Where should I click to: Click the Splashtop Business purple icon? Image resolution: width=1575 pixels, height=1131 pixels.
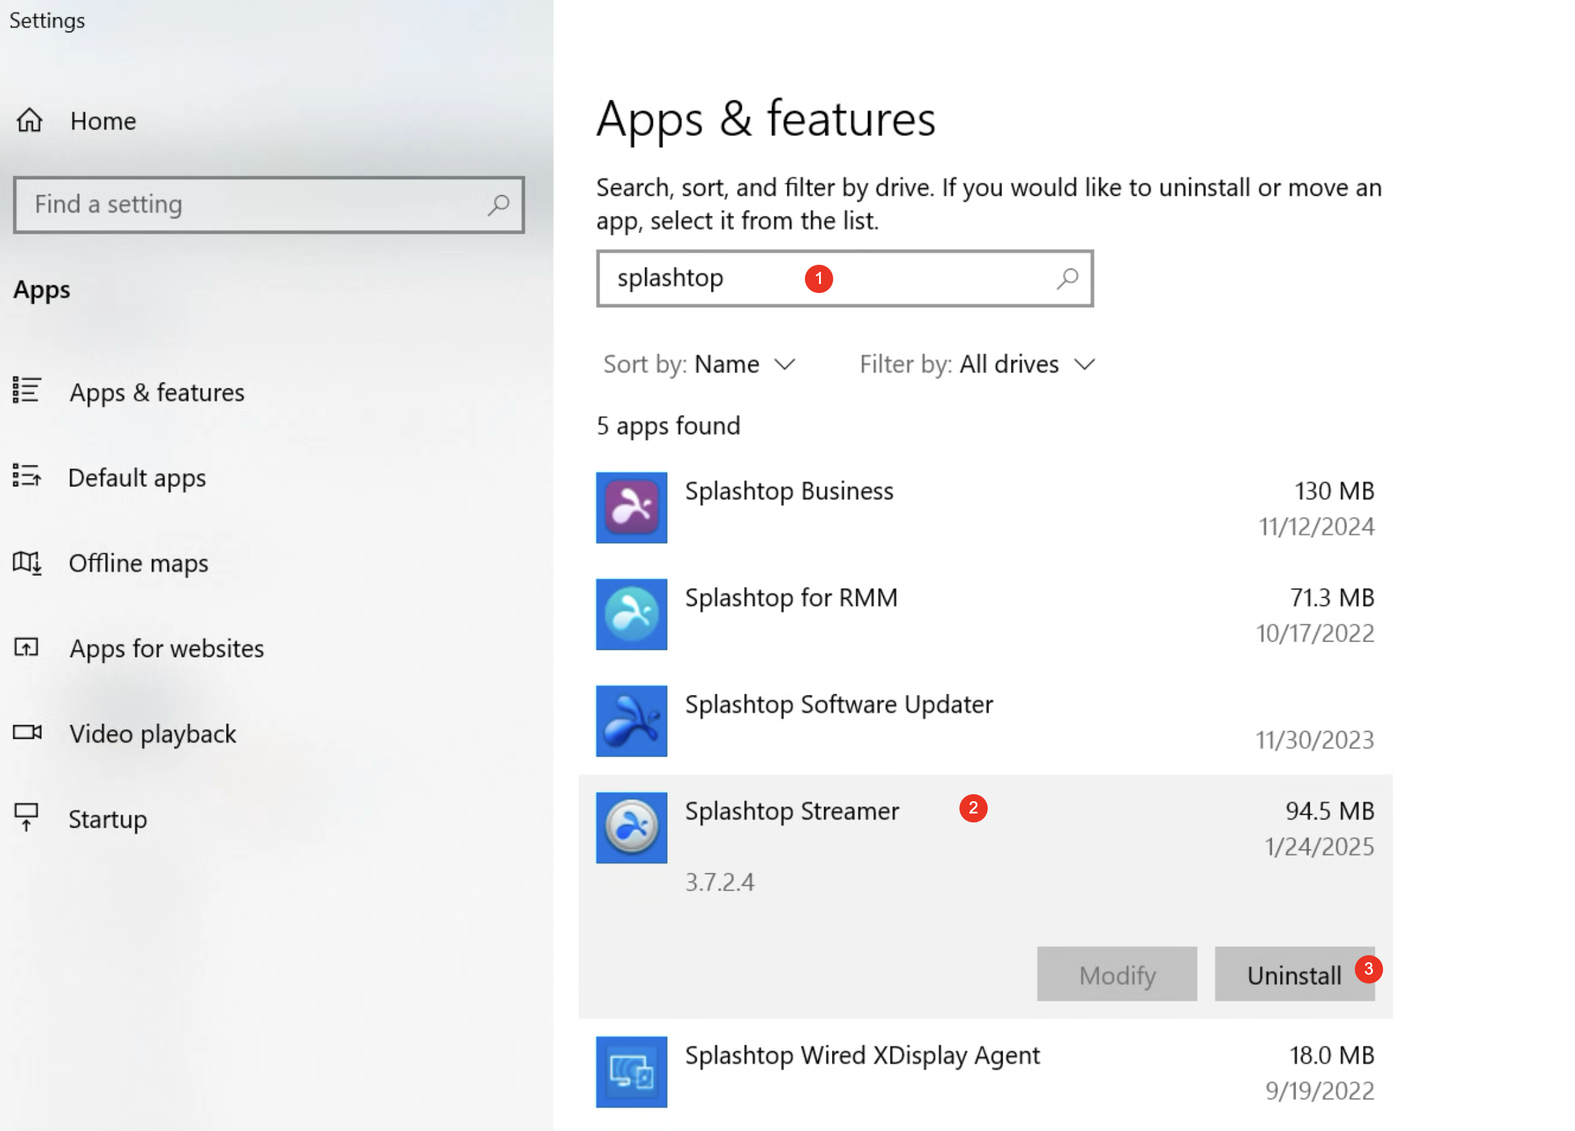coord(631,508)
